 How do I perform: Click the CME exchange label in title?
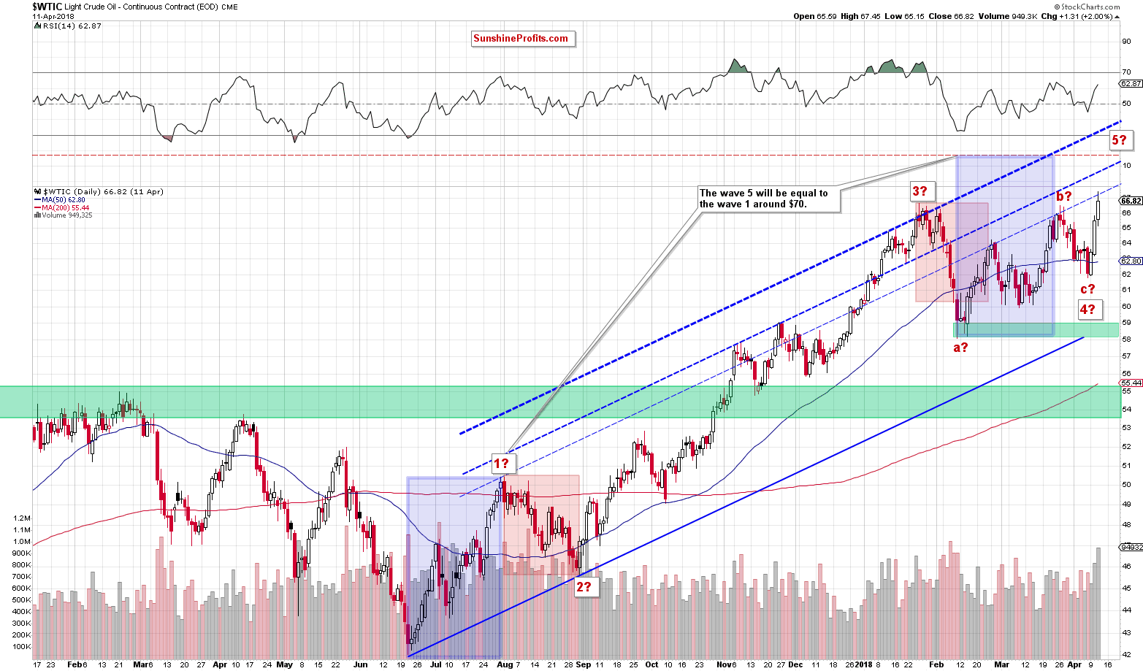(x=229, y=7)
